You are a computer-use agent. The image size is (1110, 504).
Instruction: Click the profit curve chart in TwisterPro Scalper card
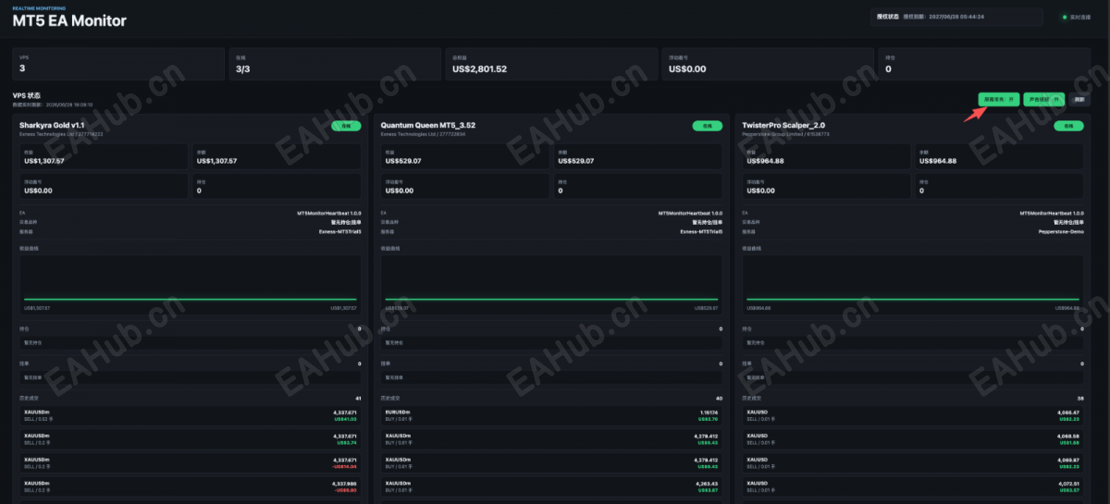(x=913, y=284)
